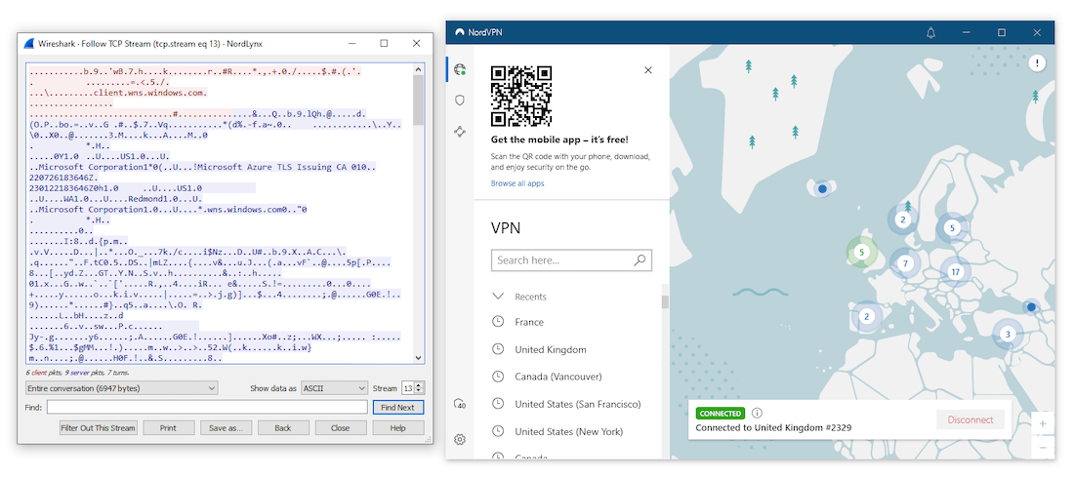The height and width of the screenshot is (479, 1074).
Task: Click clock icon next to France
Action: click(498, 322)
